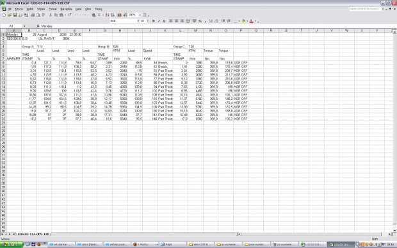The height and width of the screenshot is (248, 397).
Task: Open the zoom 100% dropdown
Action: pyautogui.click(x=140, y=15)
